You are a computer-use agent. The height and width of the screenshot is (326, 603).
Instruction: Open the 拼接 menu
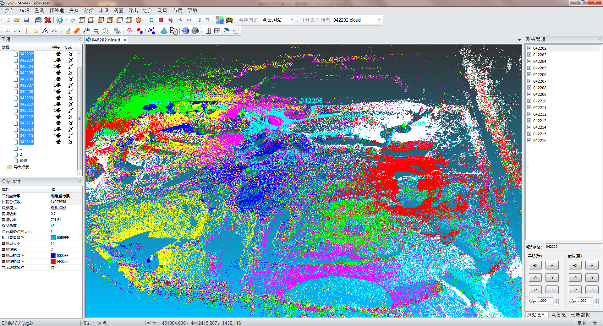[74, 10]
